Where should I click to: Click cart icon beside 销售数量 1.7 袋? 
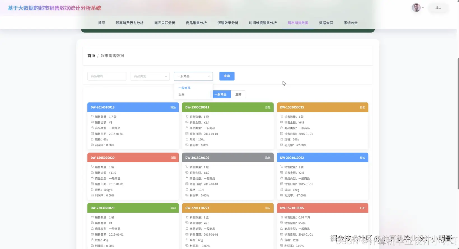point(92,116)
